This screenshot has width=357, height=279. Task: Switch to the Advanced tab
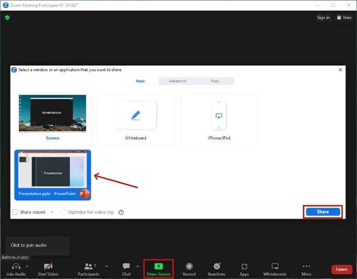pyautogui.click(x=177, y=81)
